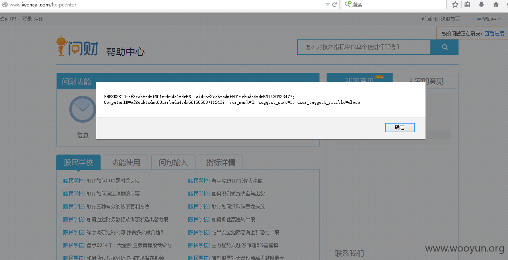
Task: Reload the page with the refresh icon
Action: 334,5
